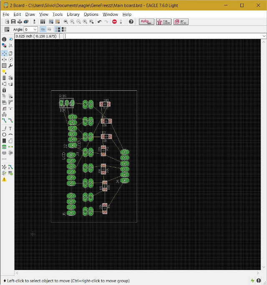The image size is (267, 285).
Task: Select the Display layers tool
Action: 4,45
